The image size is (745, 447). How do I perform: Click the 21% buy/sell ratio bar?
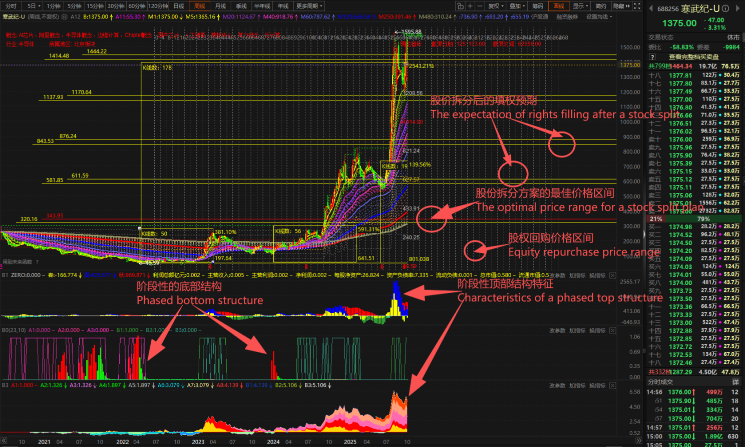(x=656, y=219)
